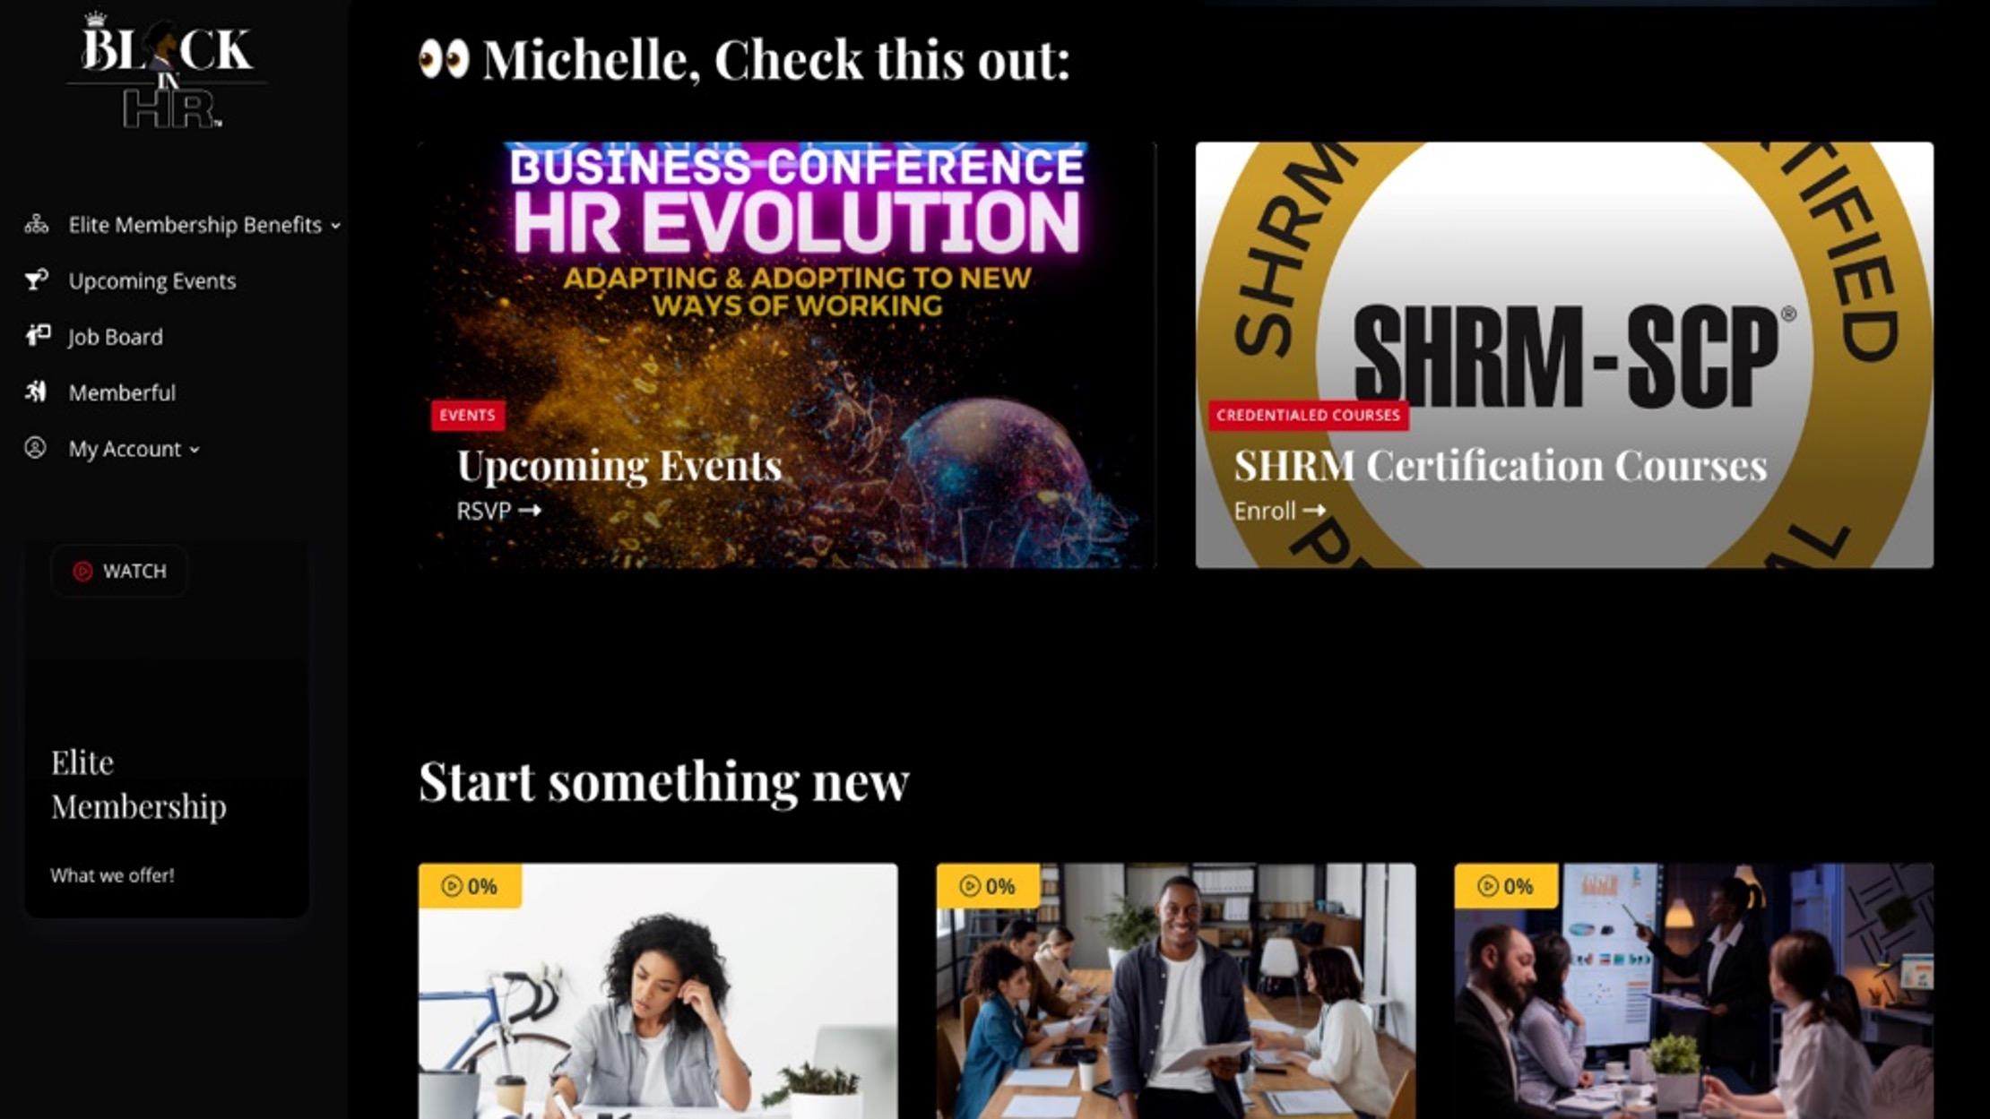Select the red EVENTS tag label
Screen dimensions: 1990x1119
(x=467, y=415)
